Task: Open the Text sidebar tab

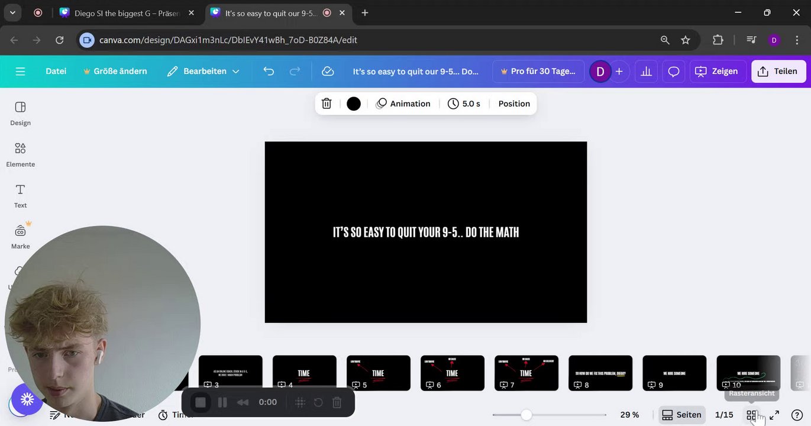Action: (x=20, y=196)
